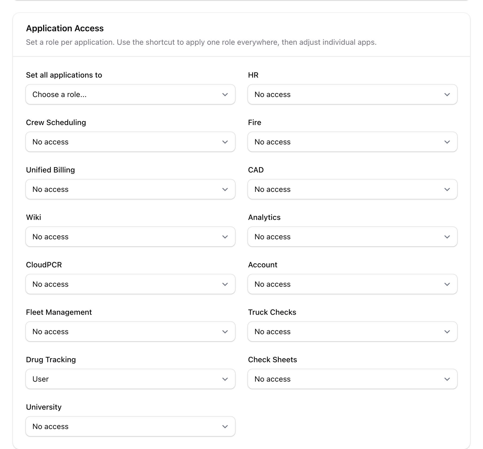
Task: Click the "Set all applications to" label
Action: pyautogui.click(x=64, y=75)
